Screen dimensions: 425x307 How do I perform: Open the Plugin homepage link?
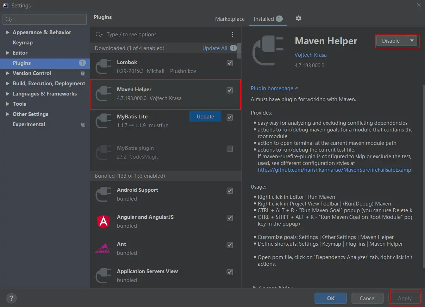click(x=272, y=88)
